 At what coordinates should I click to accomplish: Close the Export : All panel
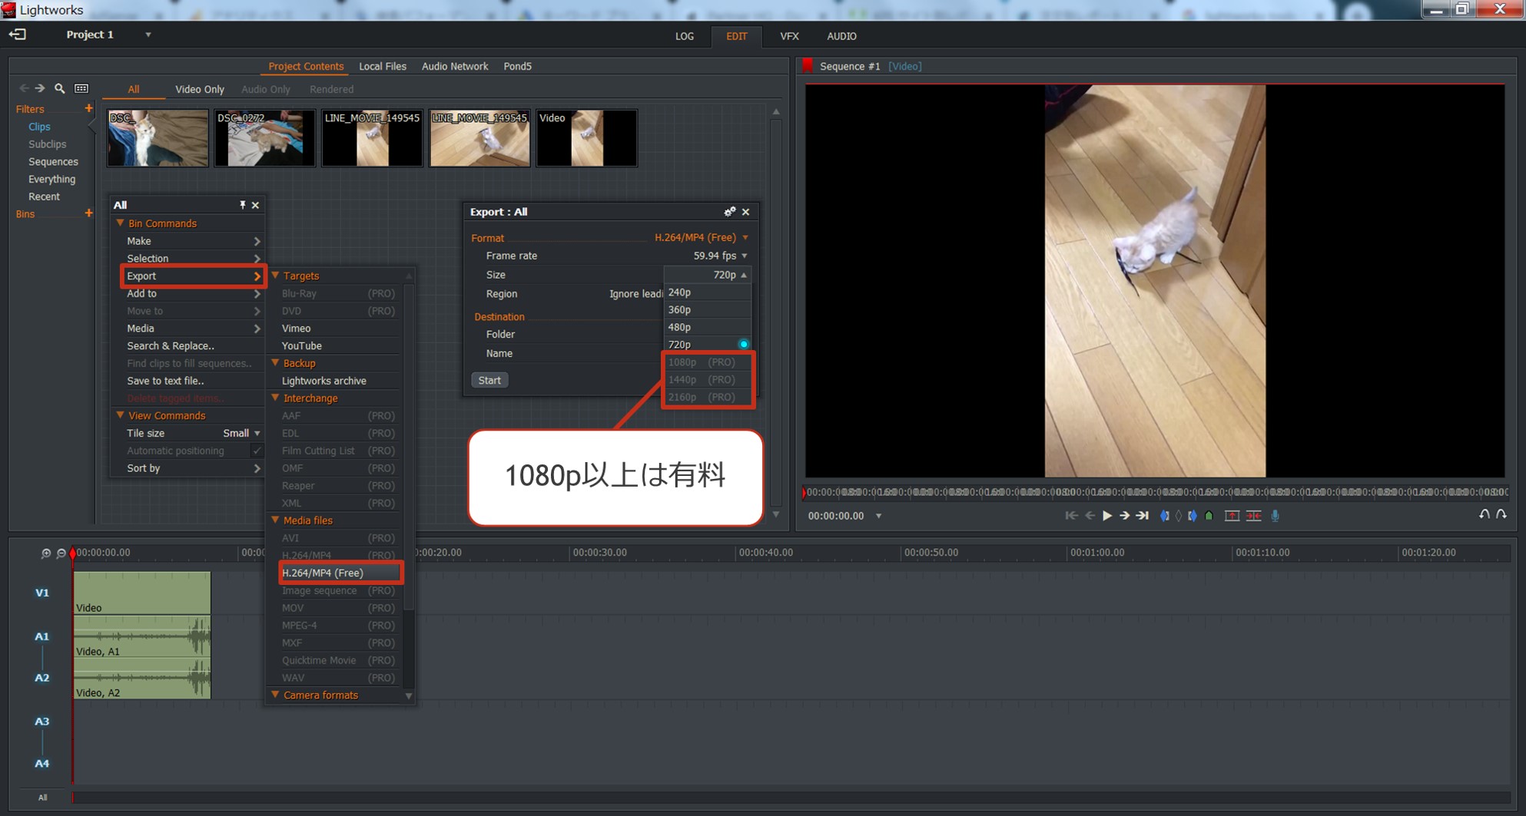coord(745,212)
